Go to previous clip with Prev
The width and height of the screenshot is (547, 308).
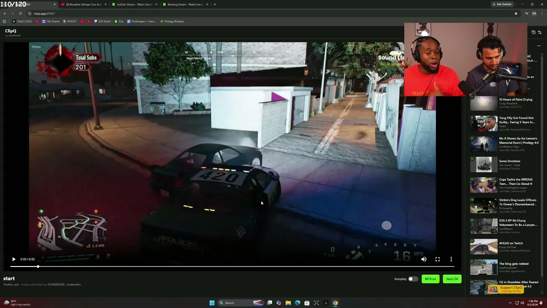pos(430,279)
